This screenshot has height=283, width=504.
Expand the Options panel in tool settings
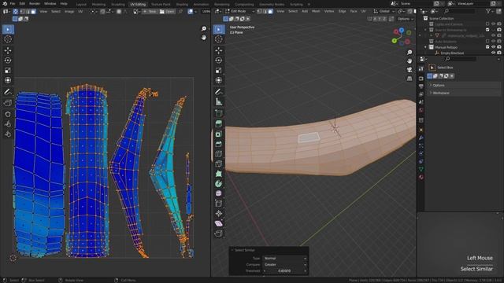point(465,86)
